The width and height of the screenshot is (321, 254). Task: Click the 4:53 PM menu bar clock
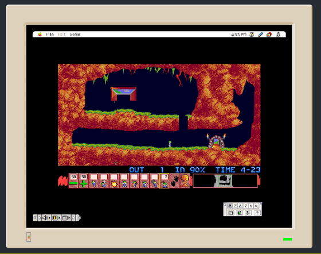pos(238,34)
